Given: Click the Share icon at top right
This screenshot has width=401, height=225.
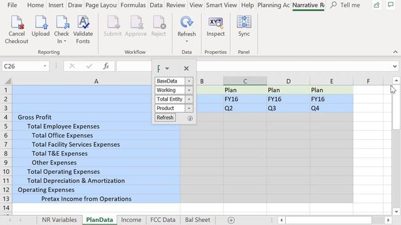Looking at the screenshot, I should [x=377, y=5].
